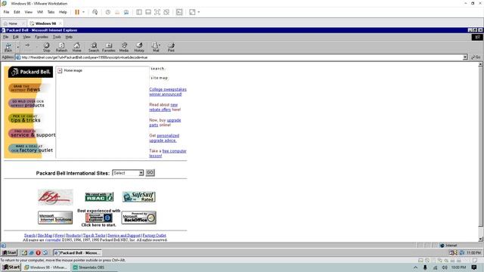This screenshot has height=272, width=484.
Task: Click VMware stretch guest display icon
Action: [192, 12]
